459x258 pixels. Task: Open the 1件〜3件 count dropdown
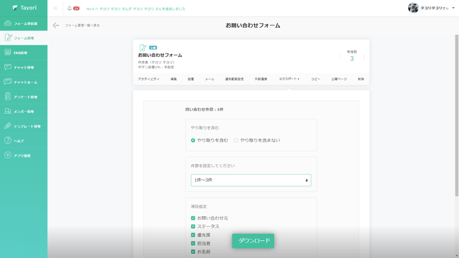click(x=251, y=180)
